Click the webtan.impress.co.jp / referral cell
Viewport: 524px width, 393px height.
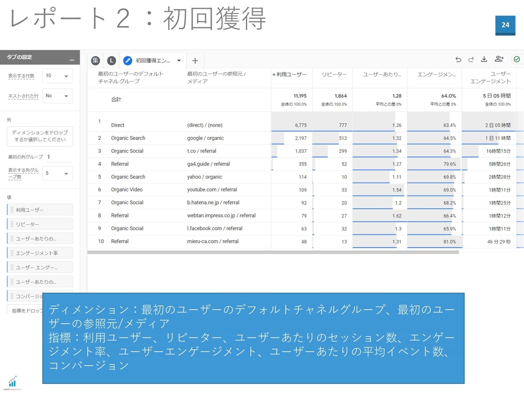[x=221, y=216]
